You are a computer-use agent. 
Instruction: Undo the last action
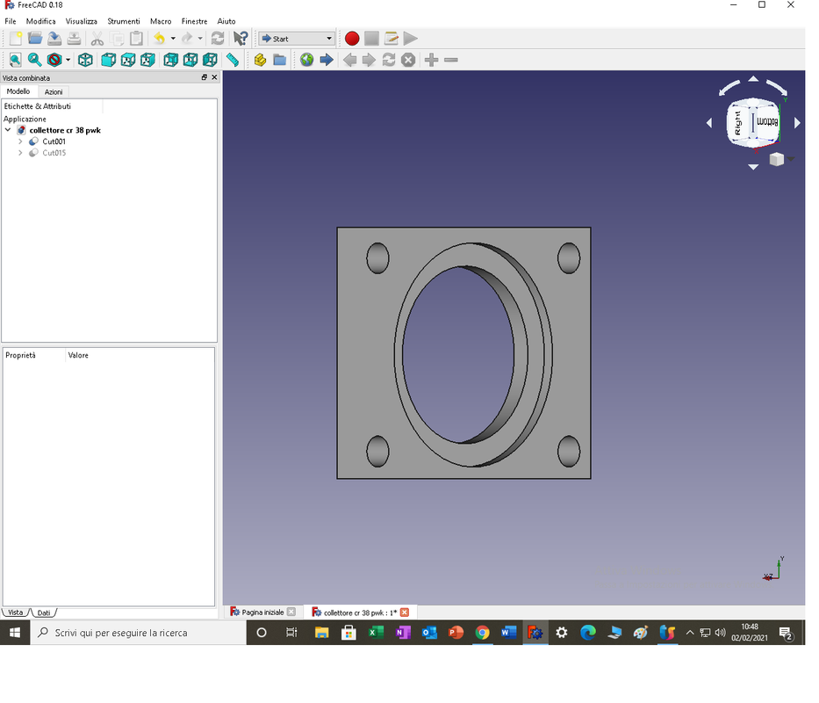click(159, 39)
